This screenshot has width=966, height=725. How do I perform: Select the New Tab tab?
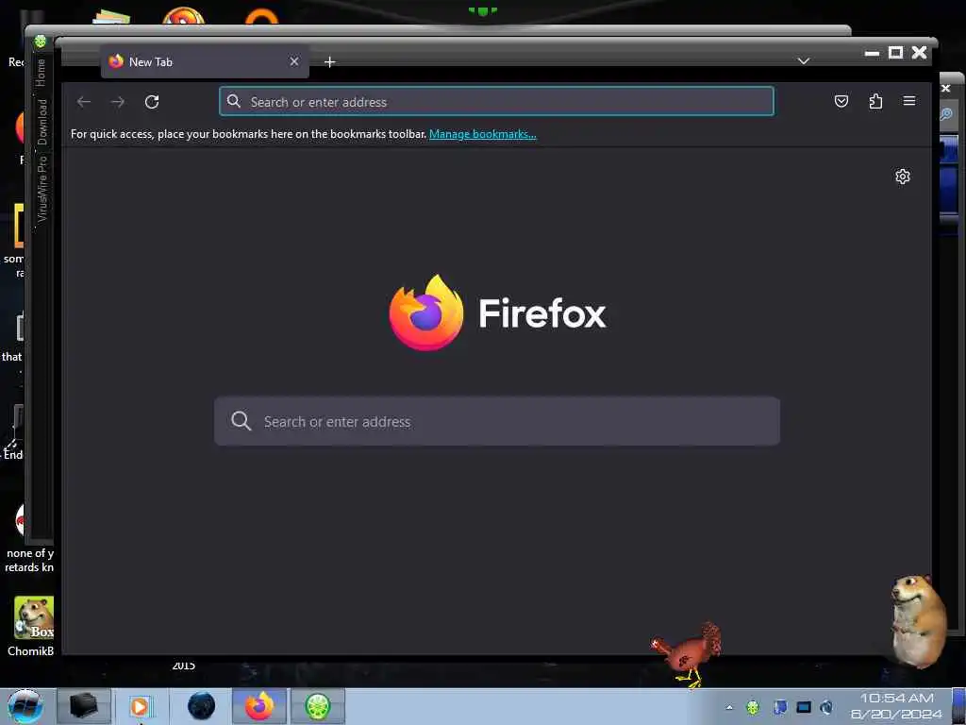click(x=205, y=61)
